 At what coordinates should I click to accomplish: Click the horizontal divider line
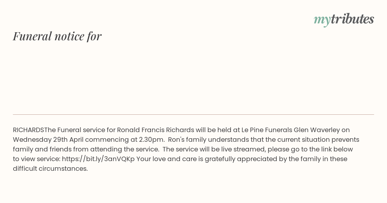[193, 114]
